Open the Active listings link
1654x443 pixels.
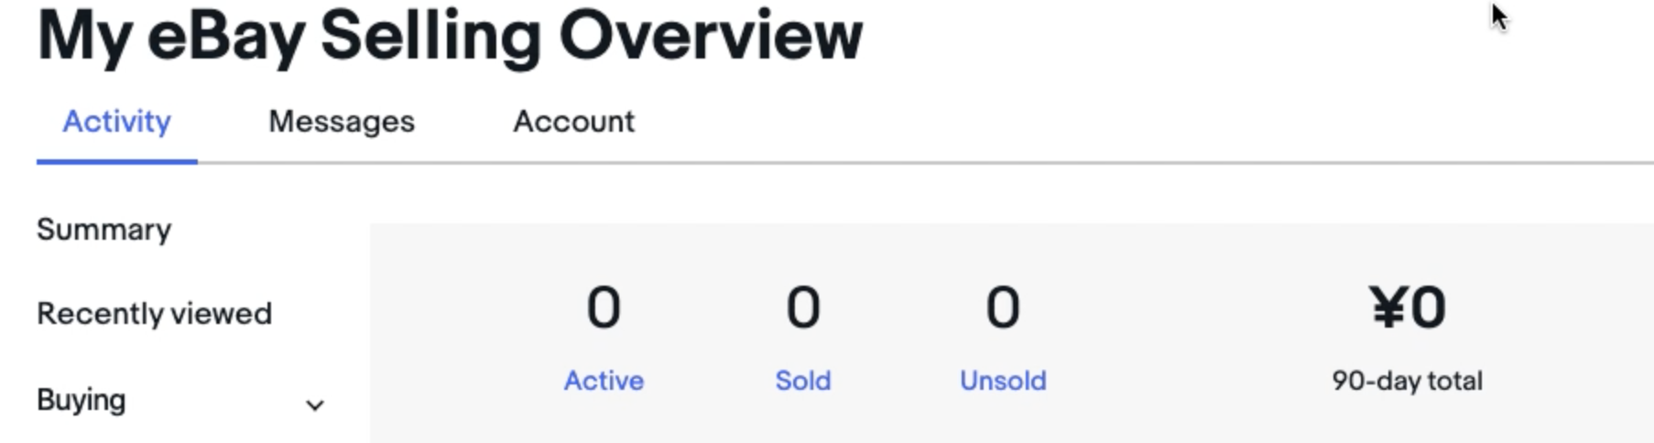pos(604,381)
